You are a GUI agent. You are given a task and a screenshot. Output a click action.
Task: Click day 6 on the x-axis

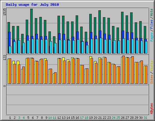(x=33, y=118)
